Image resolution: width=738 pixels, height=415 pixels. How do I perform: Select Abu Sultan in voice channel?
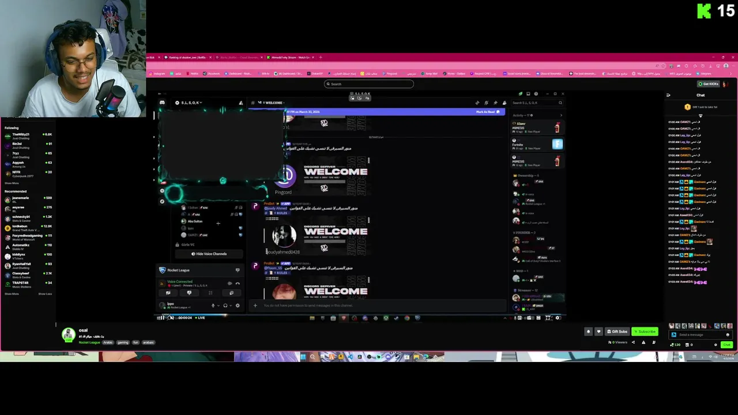(195, 221)
